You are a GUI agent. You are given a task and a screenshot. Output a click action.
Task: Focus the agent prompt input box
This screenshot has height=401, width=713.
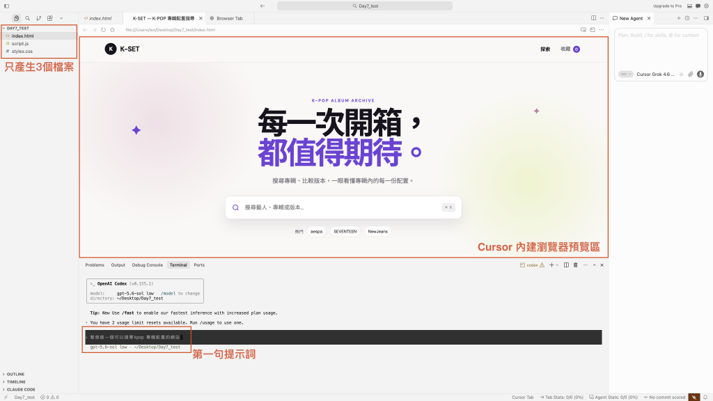tap(661, 48)
